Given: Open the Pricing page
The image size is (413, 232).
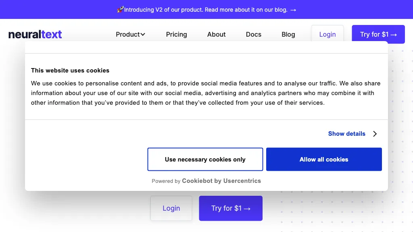Looking at the screenshot, I should point(176,34).
